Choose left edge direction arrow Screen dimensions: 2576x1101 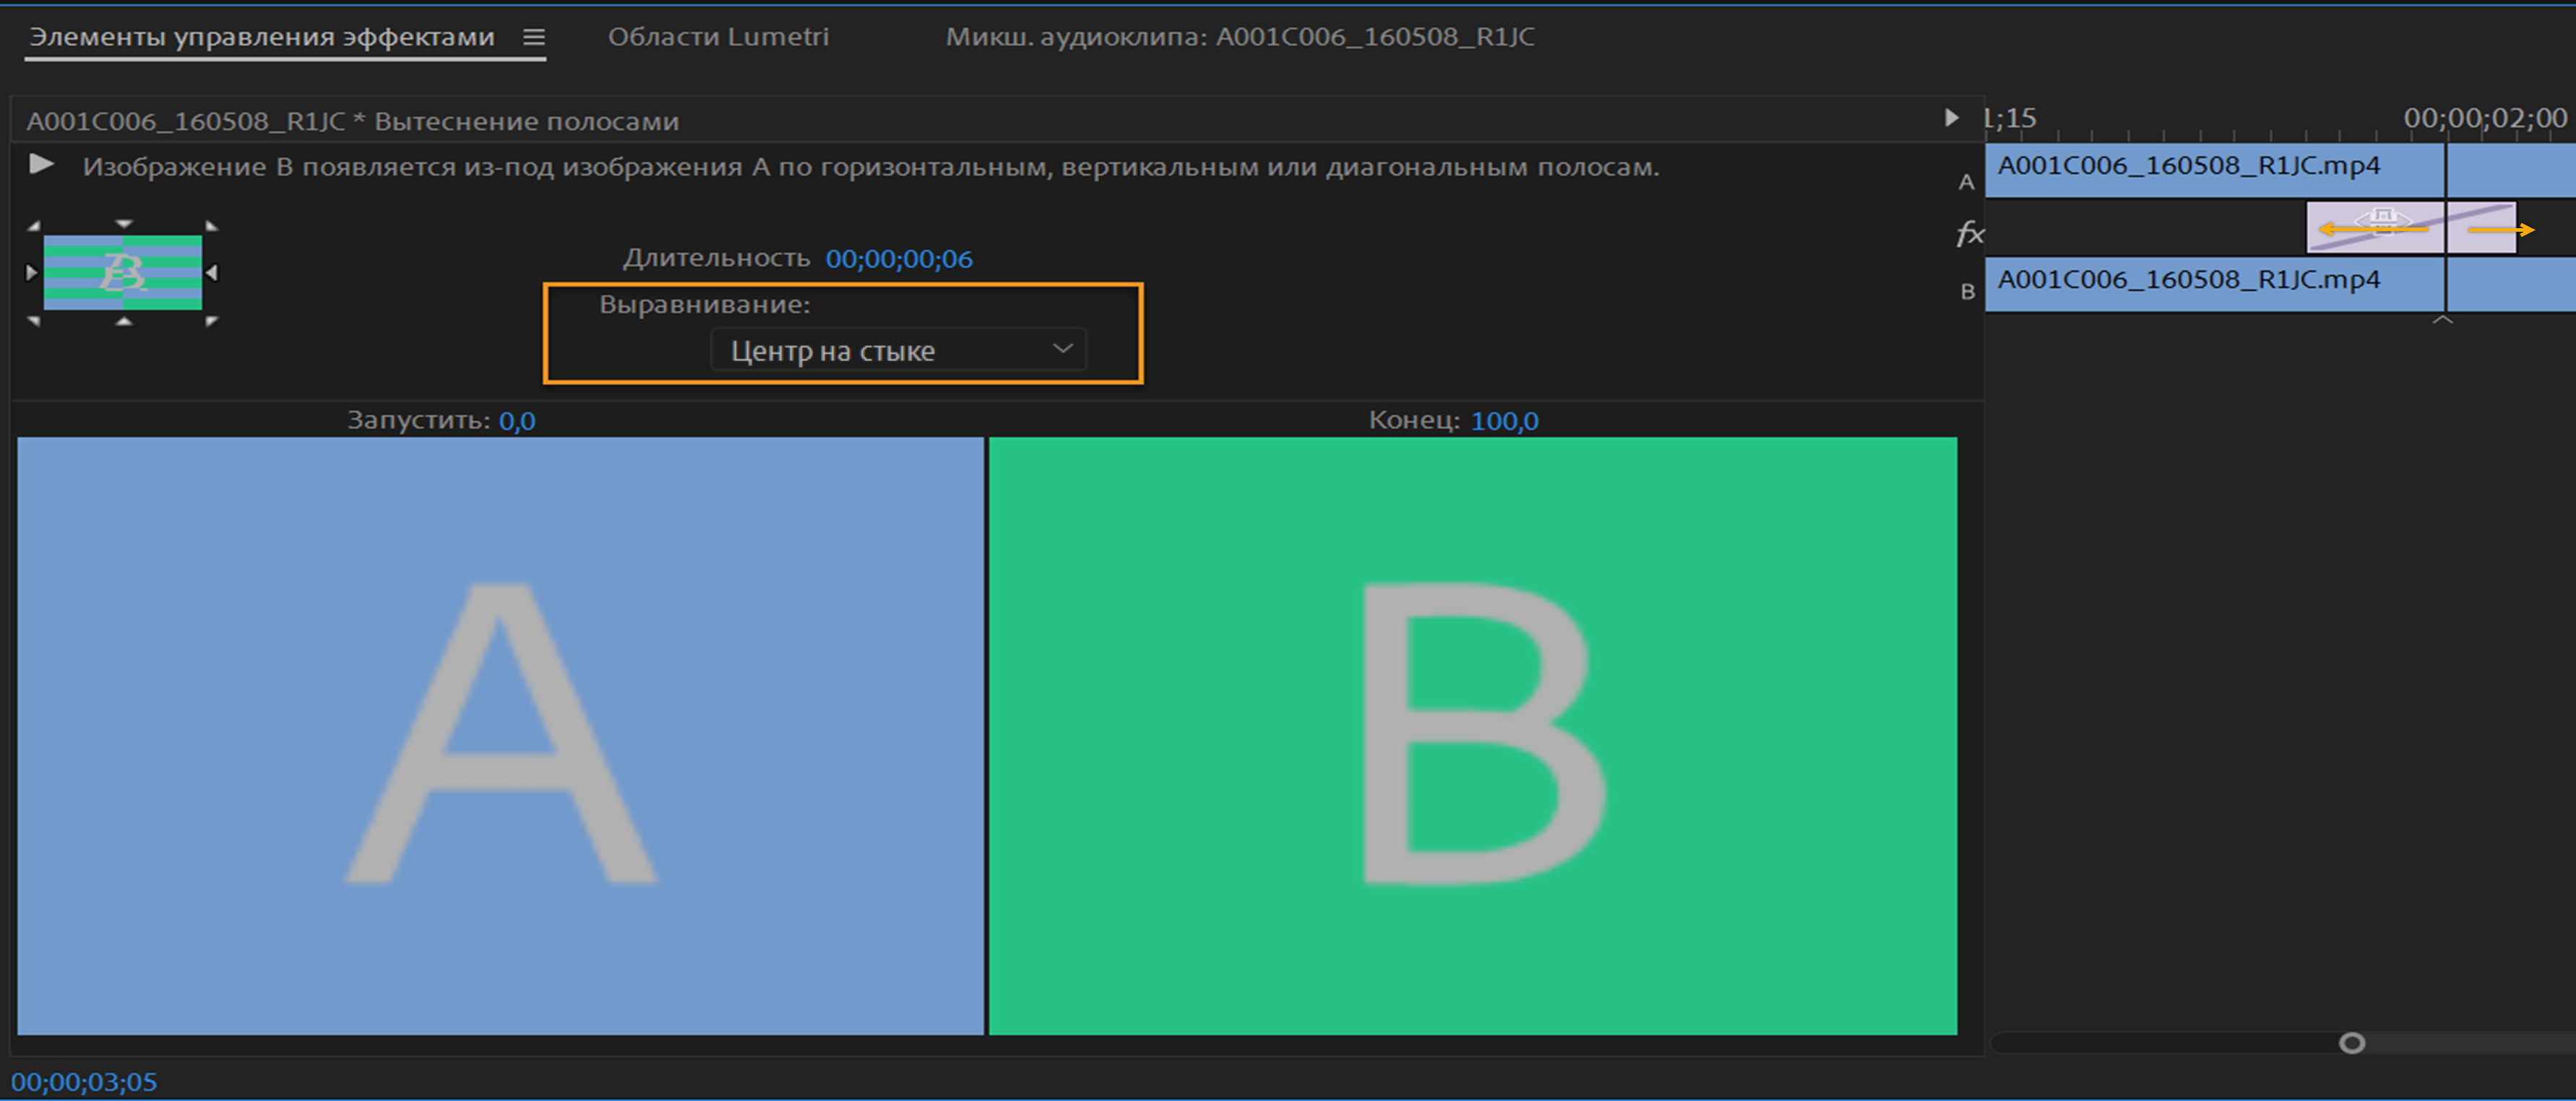tap(31, 271)
